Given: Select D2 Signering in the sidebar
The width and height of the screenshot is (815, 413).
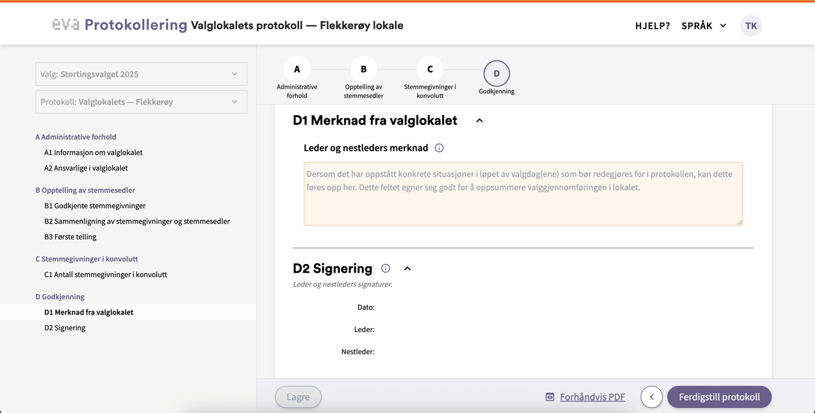Looking at the screenshot, I should pos(65,328).
